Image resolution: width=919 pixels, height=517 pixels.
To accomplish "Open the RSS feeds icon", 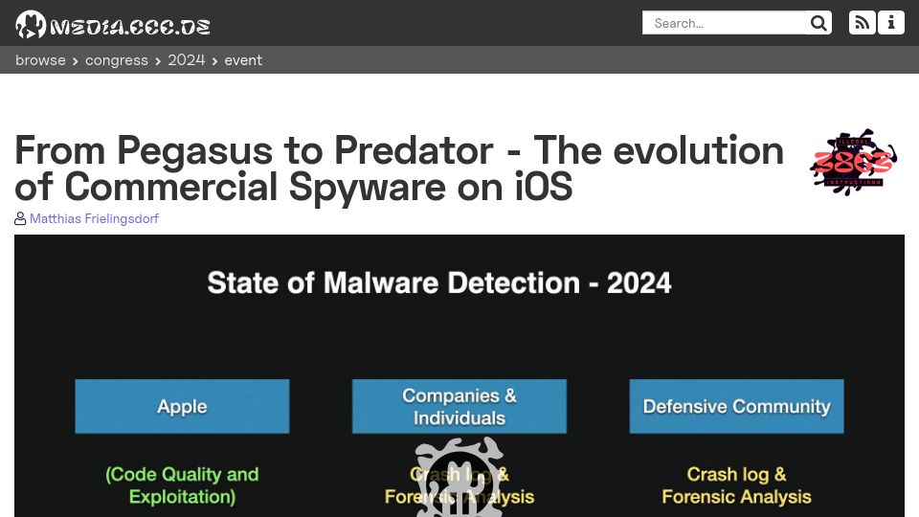I will (x=863, y=23).
